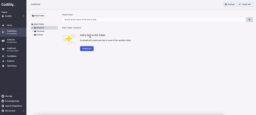Click the Codility logo
Screen dimensions: 256x115
[x=8, y=5]
